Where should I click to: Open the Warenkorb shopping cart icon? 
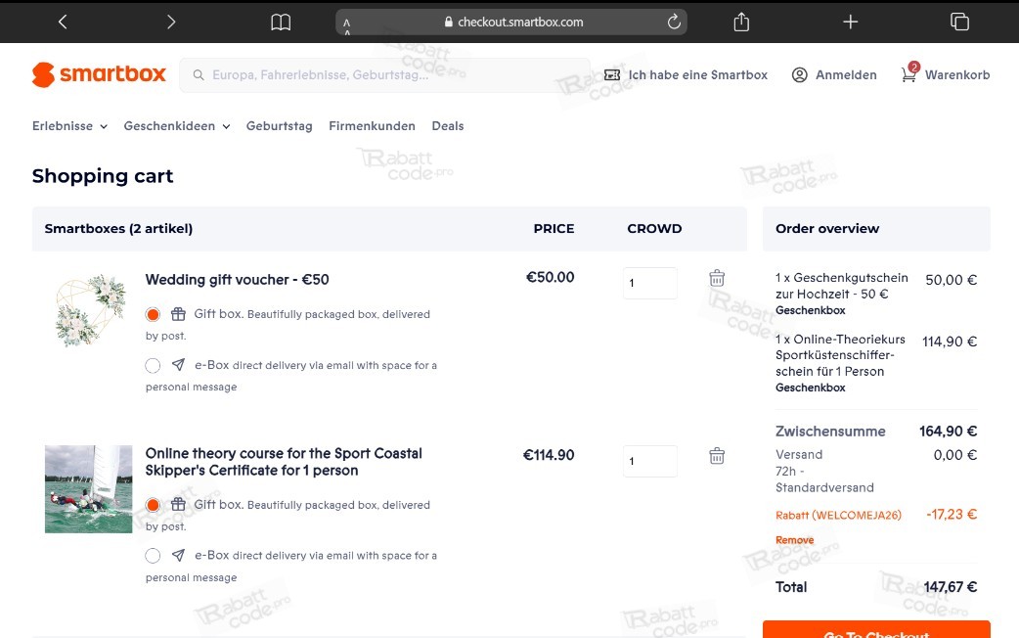(x=909, y=73)
